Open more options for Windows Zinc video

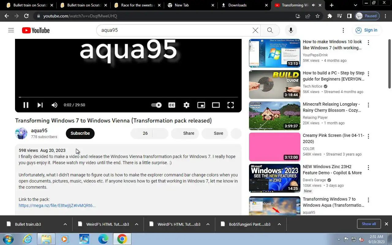click(x=368, y=168)
